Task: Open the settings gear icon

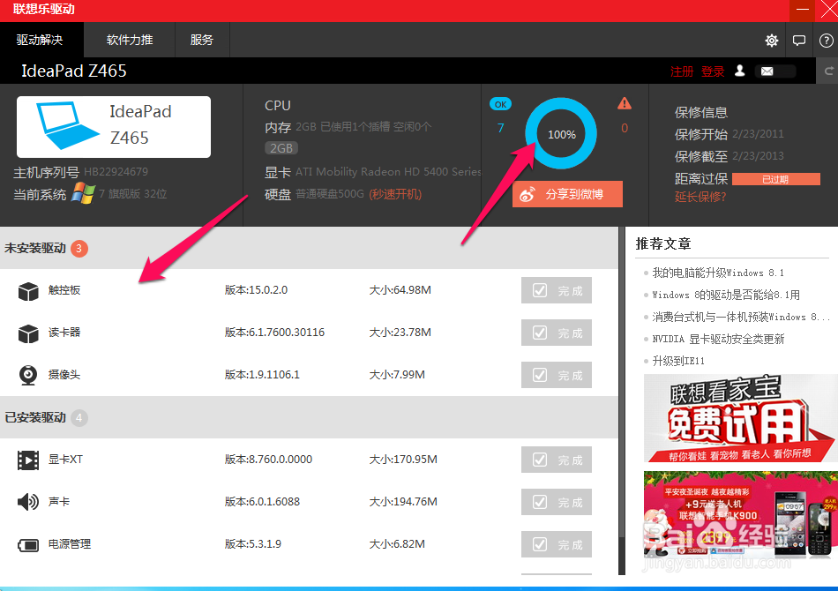Action: pos(771,40)
